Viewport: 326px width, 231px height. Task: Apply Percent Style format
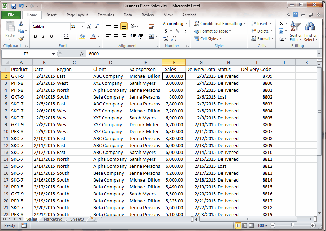coord(177,31)
